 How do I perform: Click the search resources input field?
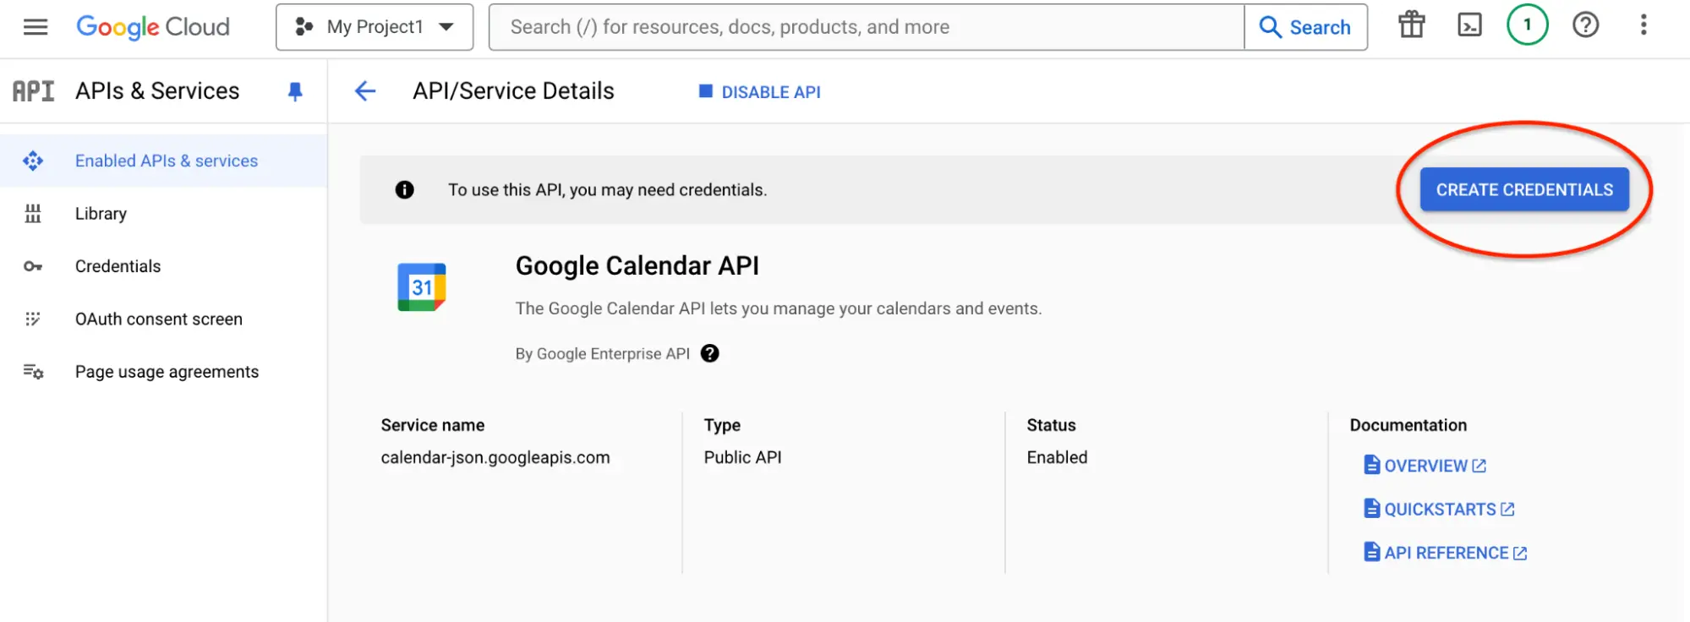[x=867, y=27]
